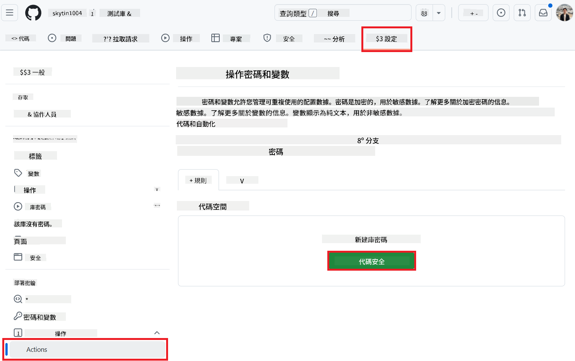Open the skytin1004 owner link
The height and width of the screenshot is (361, 575).
(67, 13)
